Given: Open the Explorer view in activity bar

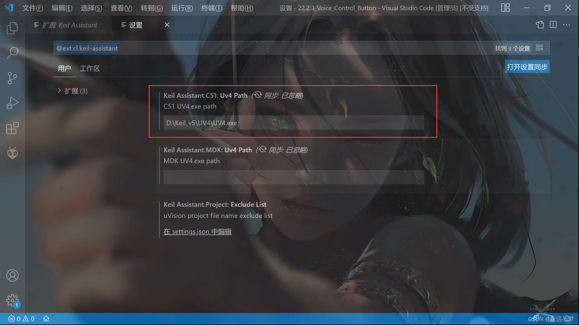Looking at the screenshot, I should (12, 28).
